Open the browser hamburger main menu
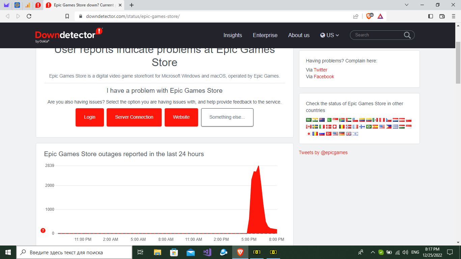Viewport: 461px width, 259px height. 454,16
